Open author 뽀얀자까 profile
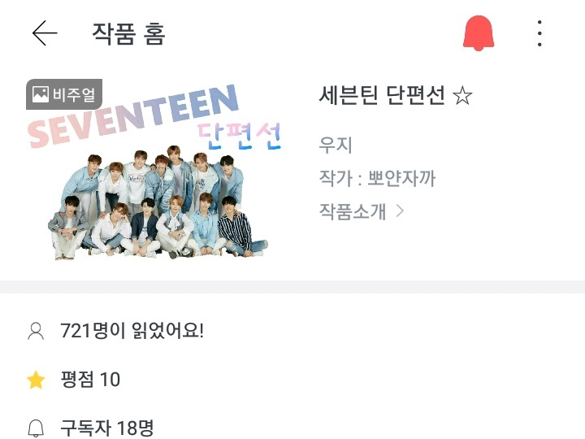This screenshot has height=439, width=585. tap(401, 178)
